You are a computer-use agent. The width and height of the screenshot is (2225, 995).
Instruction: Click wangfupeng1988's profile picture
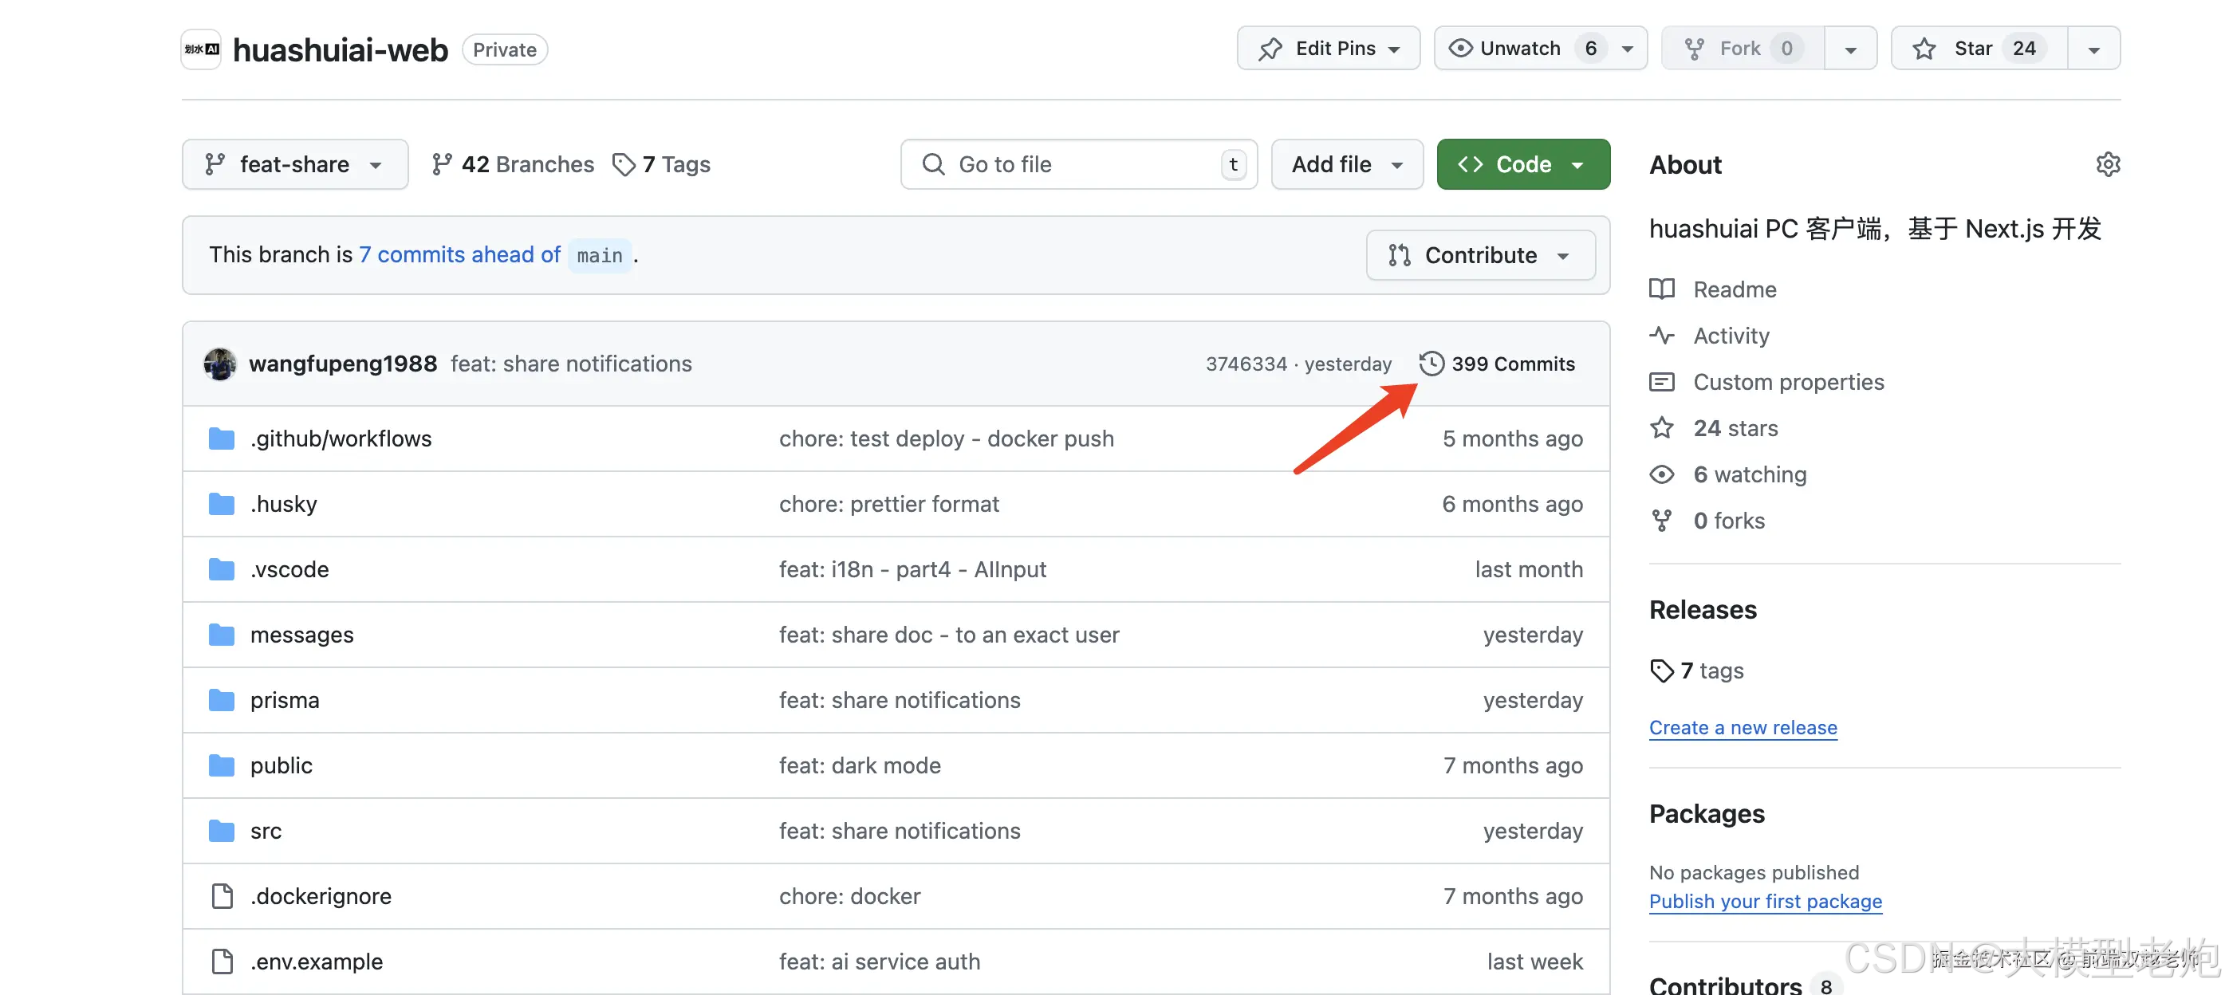click(x=220, y=364)
